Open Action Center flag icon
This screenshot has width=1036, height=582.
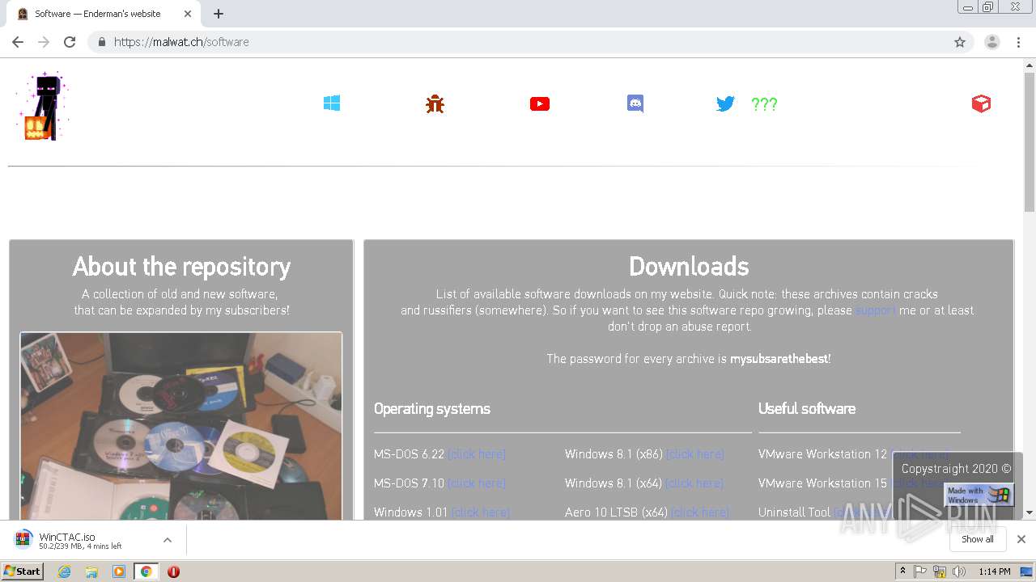coord(920,571)
